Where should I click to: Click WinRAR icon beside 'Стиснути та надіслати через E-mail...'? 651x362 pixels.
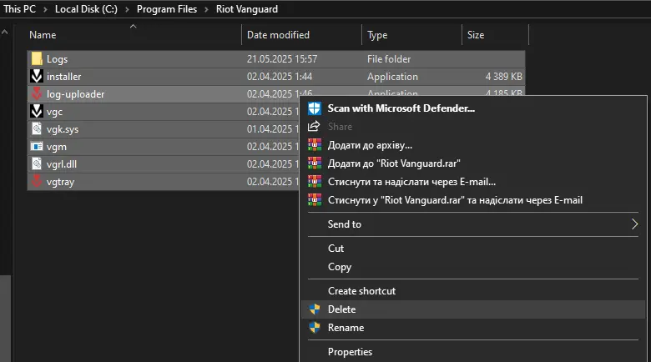(315, 181)
